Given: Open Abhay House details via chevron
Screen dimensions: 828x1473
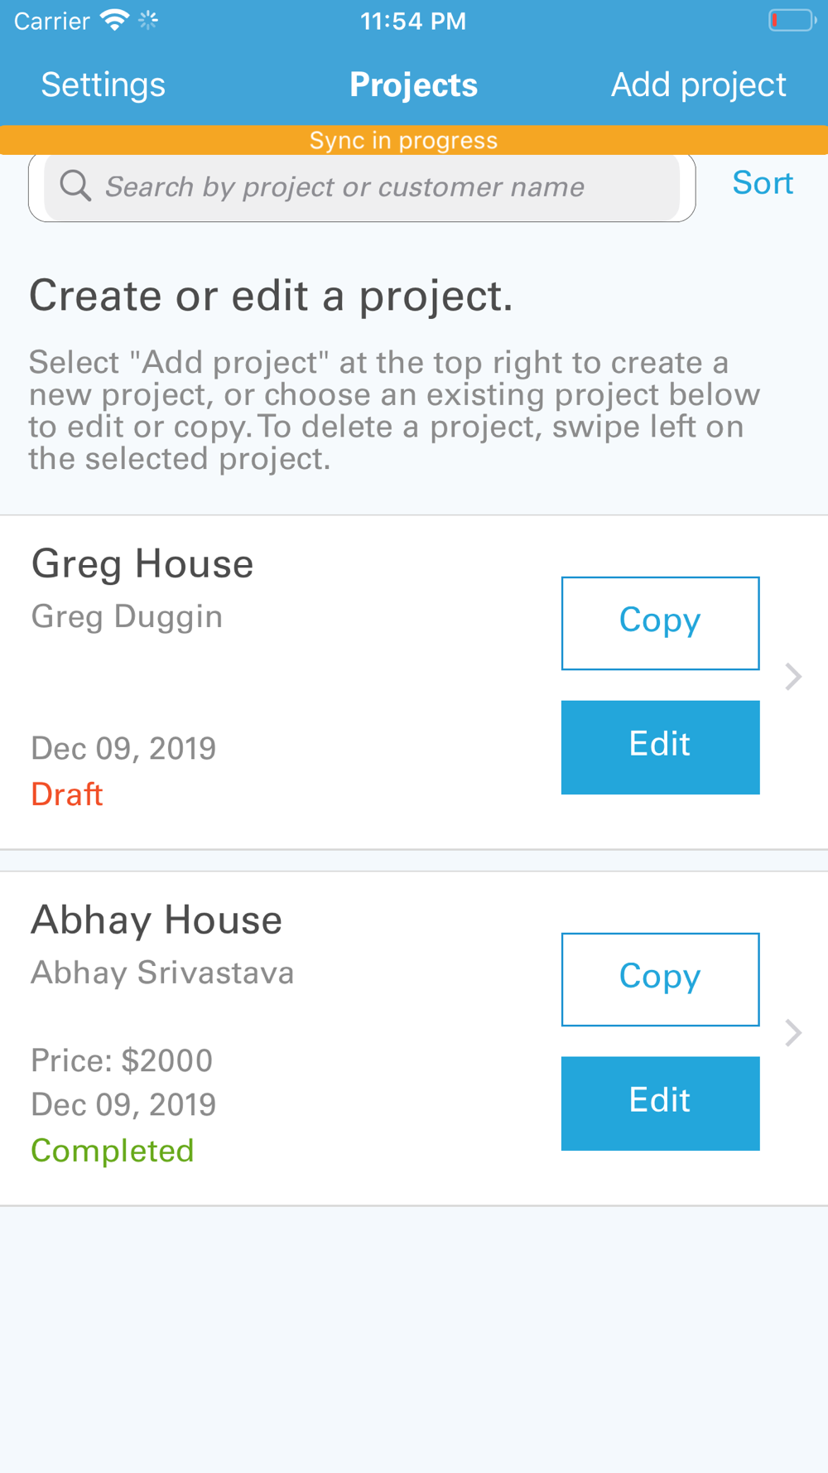Looking at the screenshot, I should (x=793, y=1033).
